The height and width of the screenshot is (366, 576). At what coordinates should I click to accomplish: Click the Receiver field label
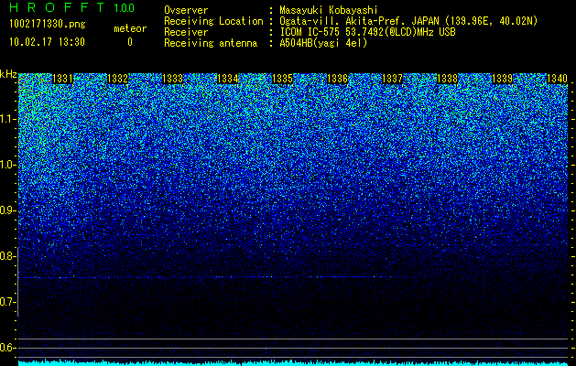[186, 32]
